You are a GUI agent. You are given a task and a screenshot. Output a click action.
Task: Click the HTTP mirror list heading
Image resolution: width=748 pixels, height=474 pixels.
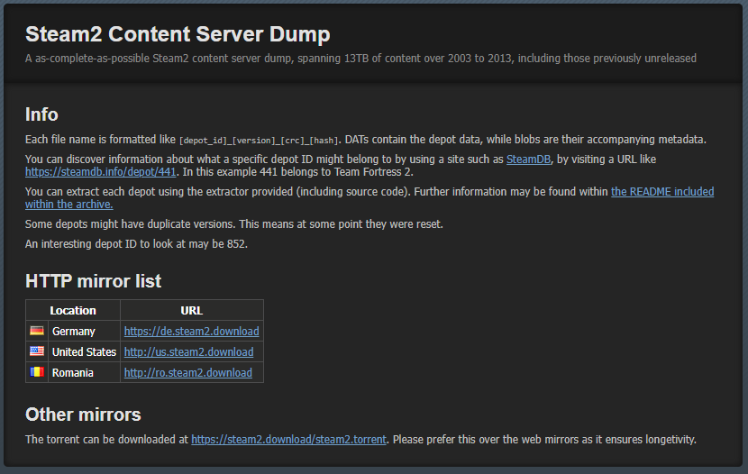coord(93,281)
